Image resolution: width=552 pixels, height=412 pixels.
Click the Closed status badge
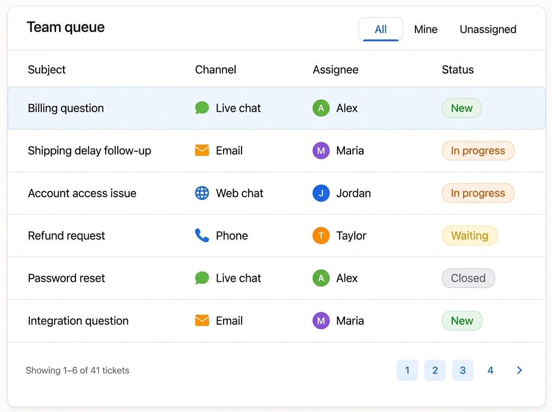coord(468,278)
